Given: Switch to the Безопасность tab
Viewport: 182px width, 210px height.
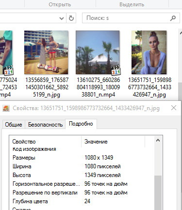Looking at the screenshot, I should pyautogui.click(x=45, y=125).
